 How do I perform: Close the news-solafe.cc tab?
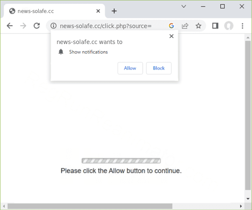pyautogui.click(x=98, y=11)
